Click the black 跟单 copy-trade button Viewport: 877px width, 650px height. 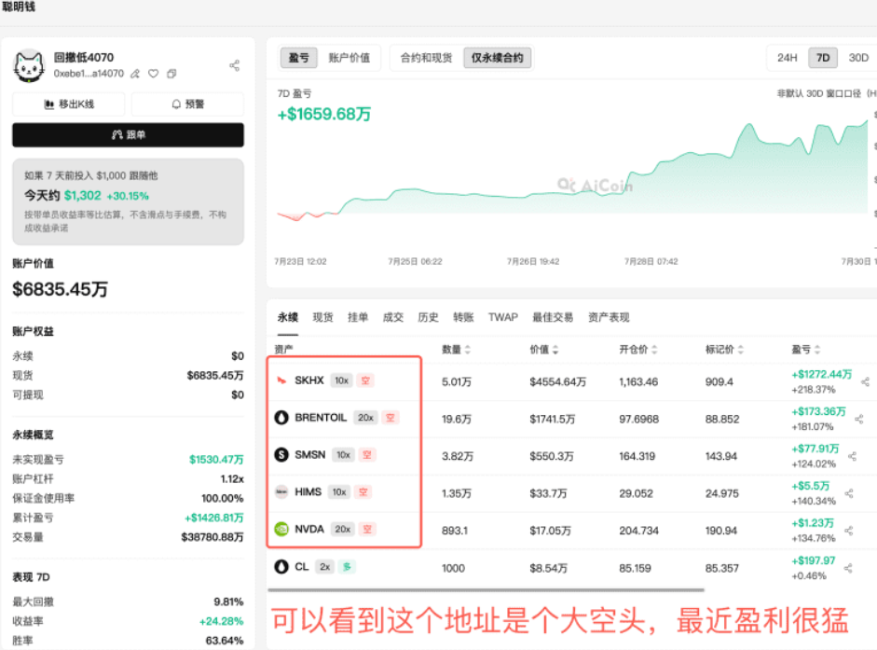point(128,135)
